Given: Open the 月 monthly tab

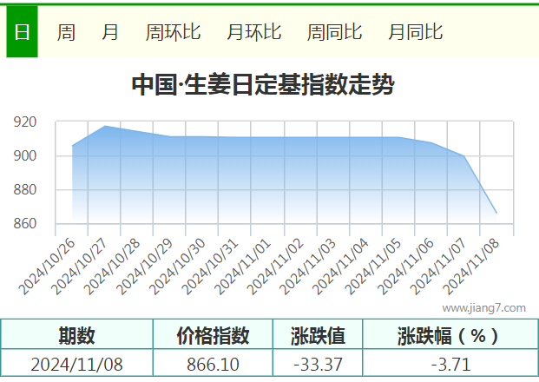Looking at the screenshot, I should (x=110, y=32).
